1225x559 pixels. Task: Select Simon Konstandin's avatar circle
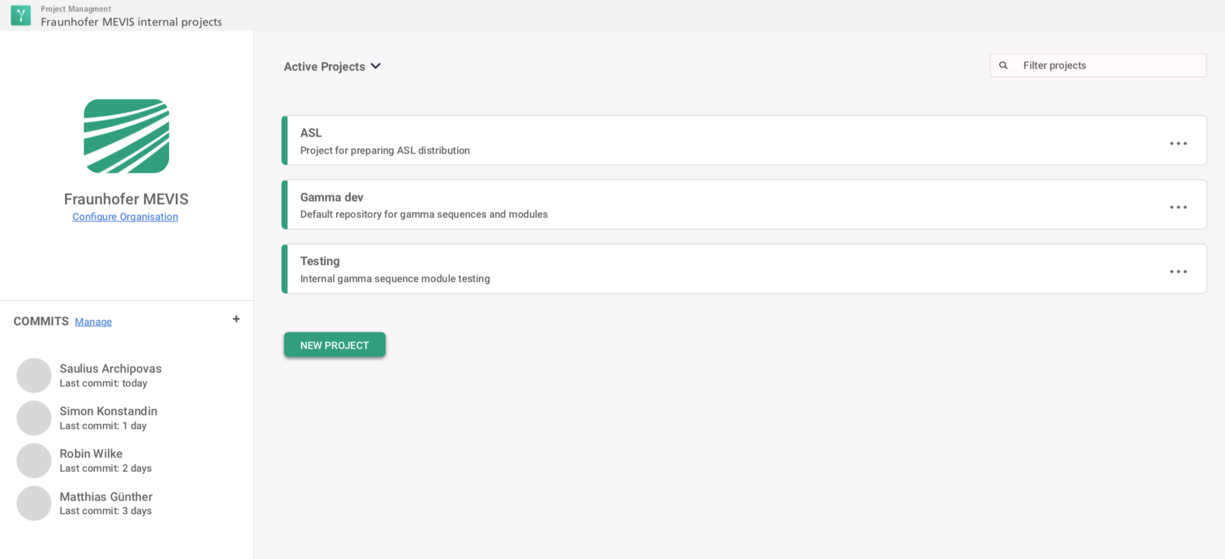(34, 418)
